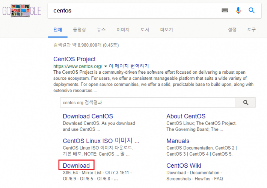Open the 도서 tab
The height and width of the screenshot is (188, 267).
(x=145, y=30)
